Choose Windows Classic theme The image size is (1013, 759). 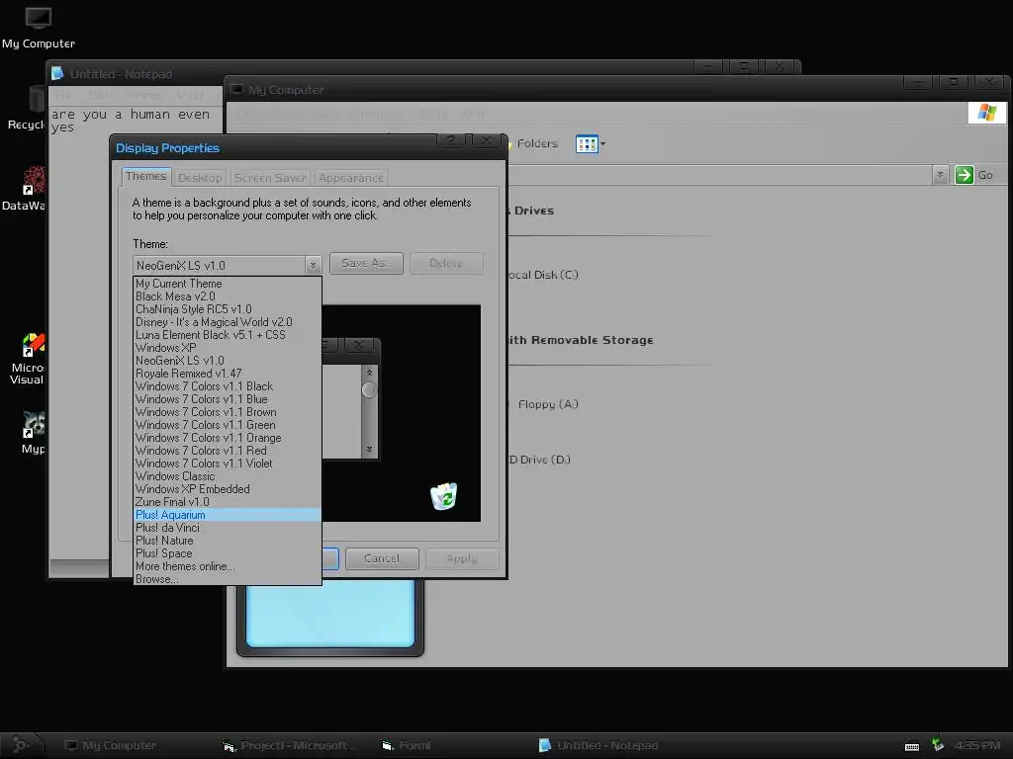228,476
